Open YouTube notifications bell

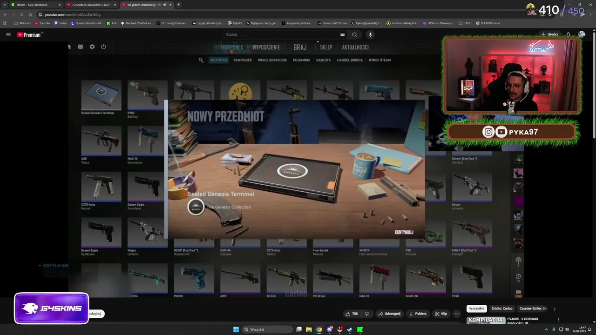click(569, 34)
